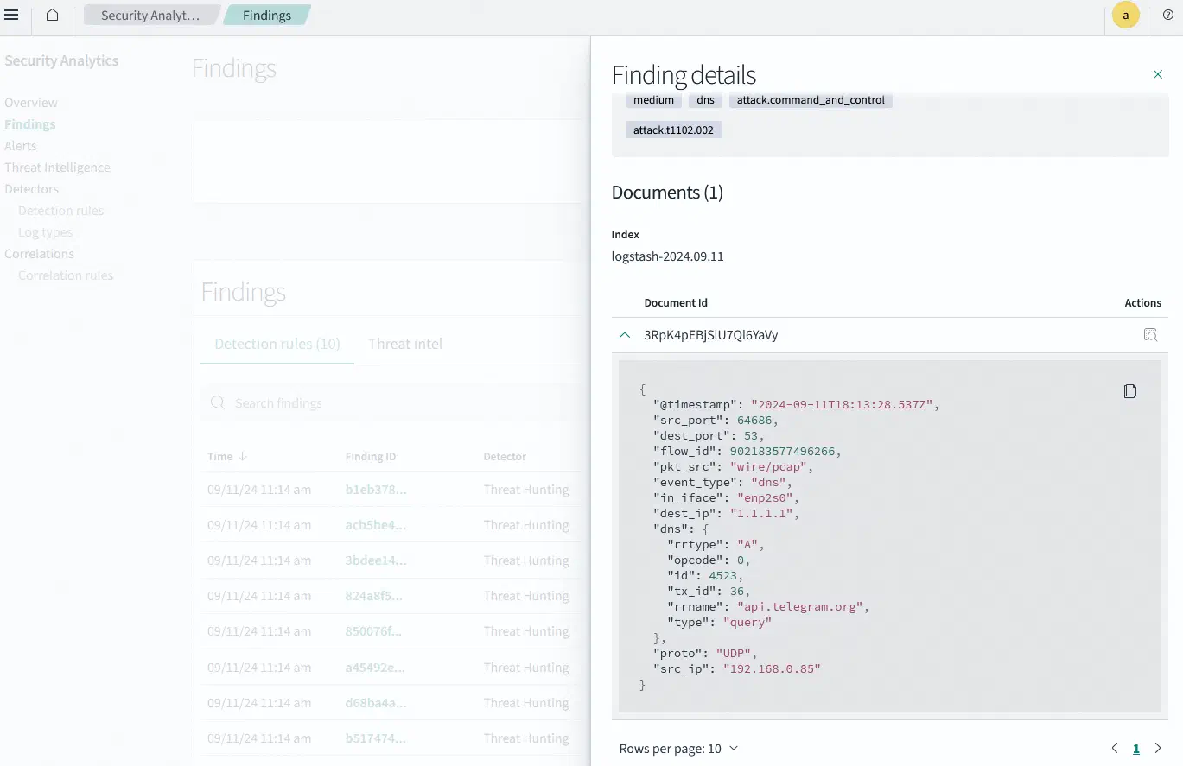Collapse document 3RpK4pEBjSlU7Ql6YaVy row
The height and width of the screenshot is (766, 1183).
click(x=625, y=335)
